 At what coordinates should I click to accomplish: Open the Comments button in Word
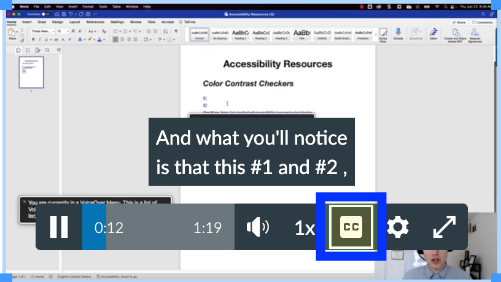coord(482,22)
